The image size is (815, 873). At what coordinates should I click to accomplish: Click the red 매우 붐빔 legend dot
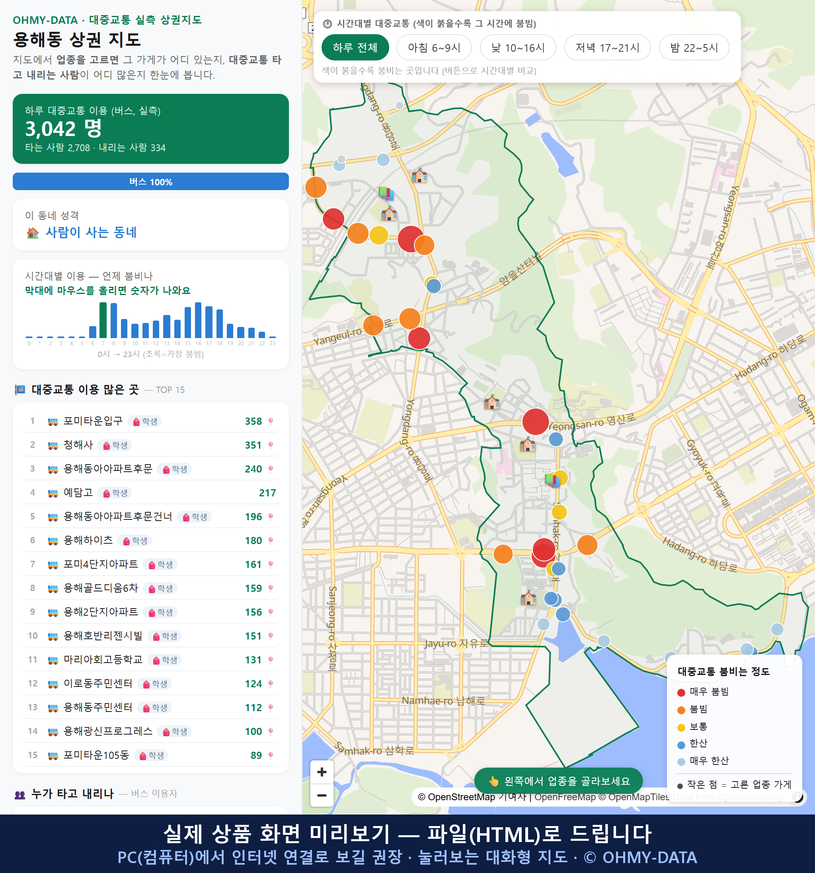coord(681,692)
